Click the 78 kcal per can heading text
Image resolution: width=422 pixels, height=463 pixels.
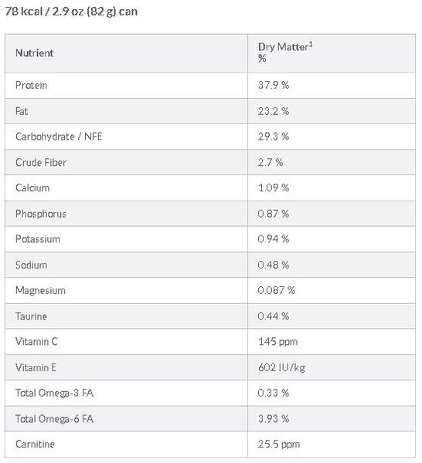tap(71, 12)
